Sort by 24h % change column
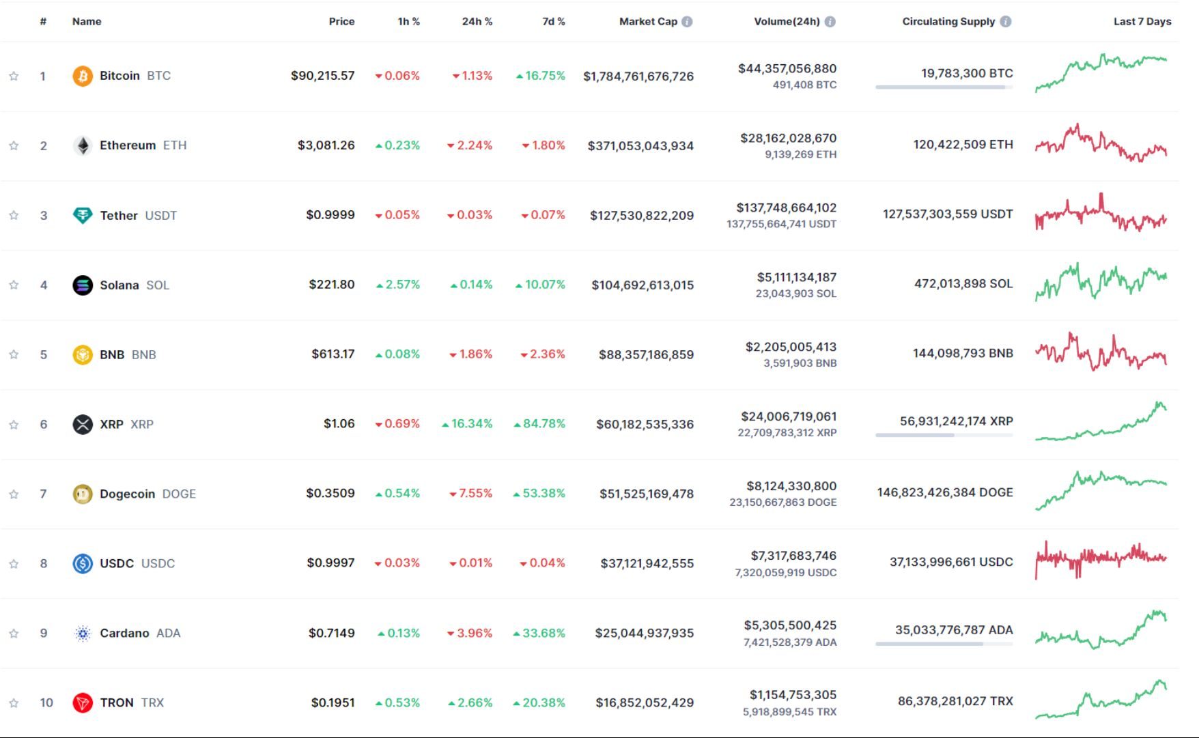The width and height of the screenshot is (1199, 738). [x=476, y=21]
